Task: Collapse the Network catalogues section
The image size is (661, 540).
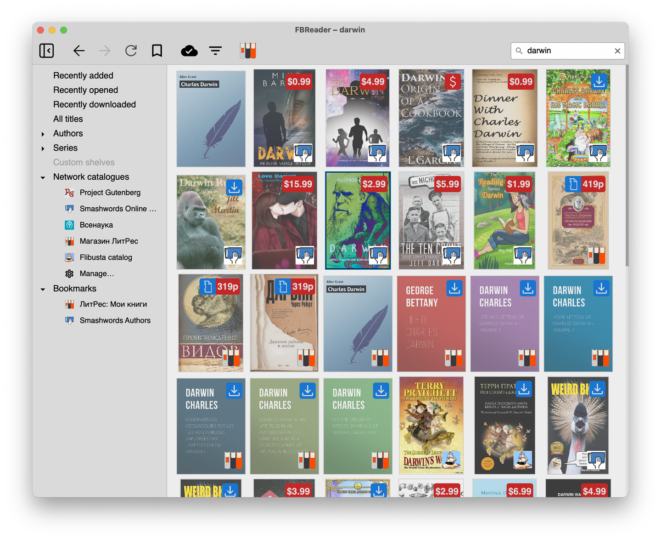Action: [x=43, y=177]
